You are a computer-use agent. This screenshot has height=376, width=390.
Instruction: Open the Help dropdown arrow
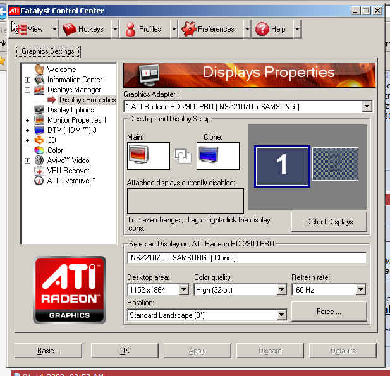point(297,29)
